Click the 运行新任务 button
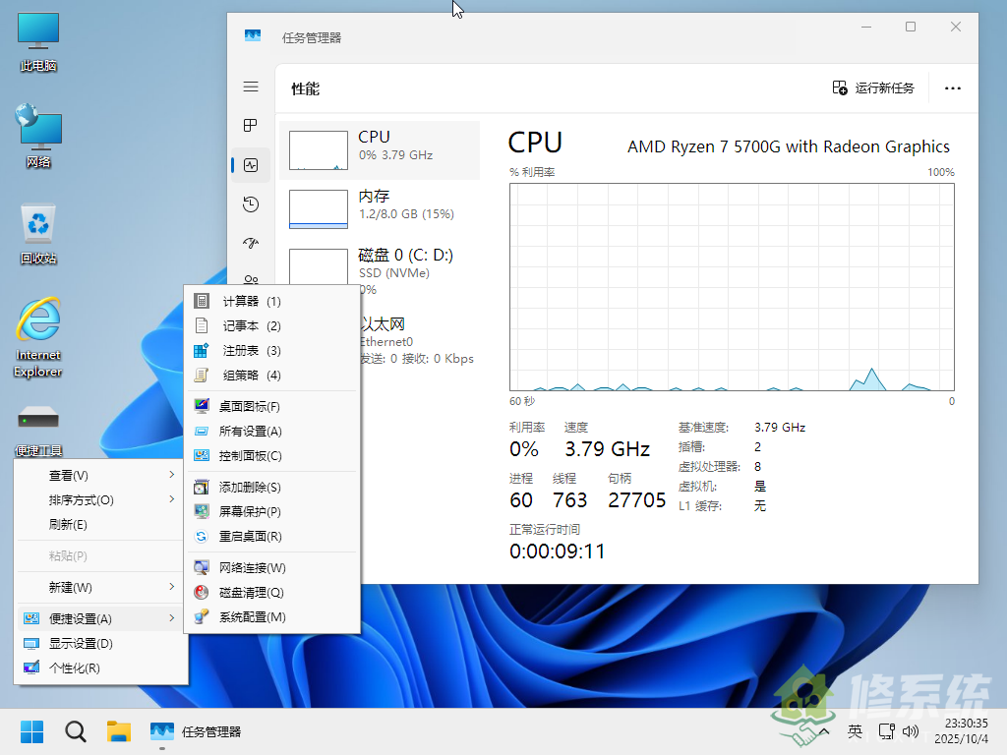This screenshot has width=1007, height=755. tap(872, 87)
